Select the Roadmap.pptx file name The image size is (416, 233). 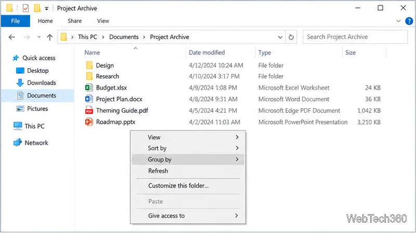click(115, 122)
